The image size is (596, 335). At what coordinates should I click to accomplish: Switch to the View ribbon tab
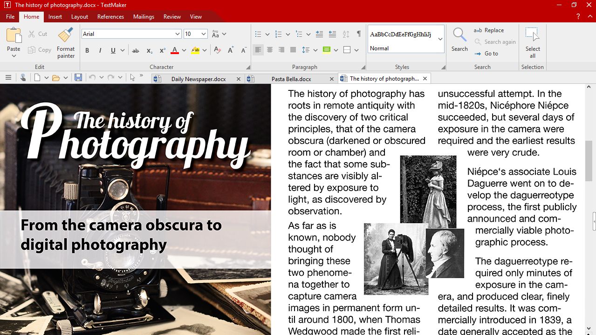tap(196, 16)
